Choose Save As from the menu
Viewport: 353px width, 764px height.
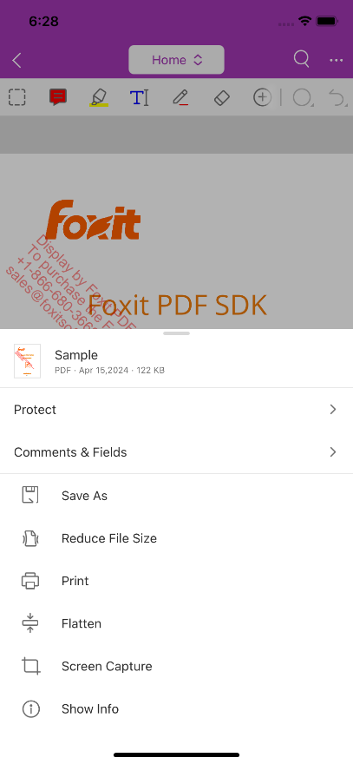[176, 496]
